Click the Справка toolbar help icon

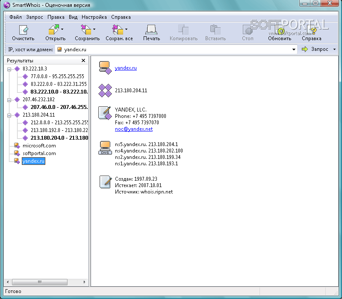pyautogui.click(x=311, y=30)
